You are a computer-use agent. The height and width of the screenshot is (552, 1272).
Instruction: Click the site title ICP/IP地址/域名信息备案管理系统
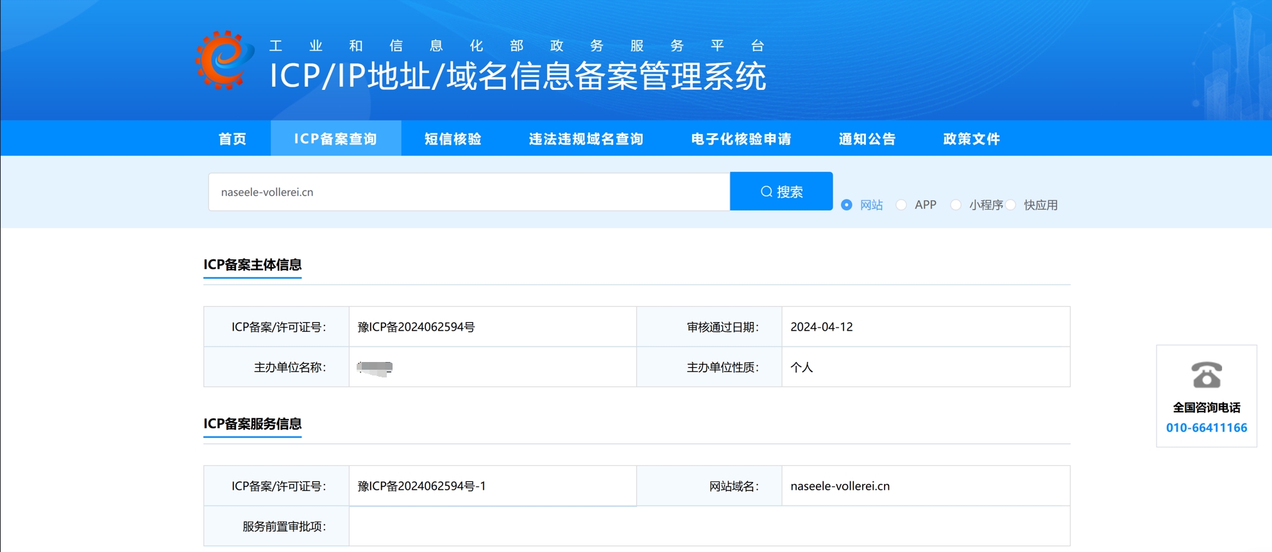point(517,76)
